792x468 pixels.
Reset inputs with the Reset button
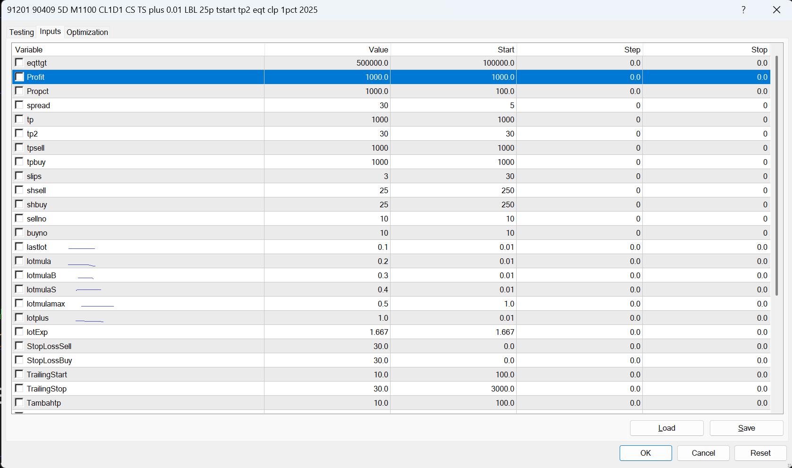point(760,453)
